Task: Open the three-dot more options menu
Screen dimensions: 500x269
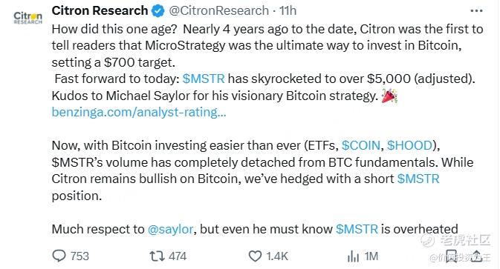Action: (x=476, y=11)
